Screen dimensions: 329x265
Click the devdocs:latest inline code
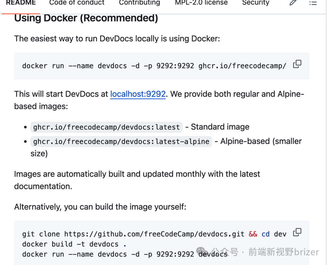click(107, 127)
